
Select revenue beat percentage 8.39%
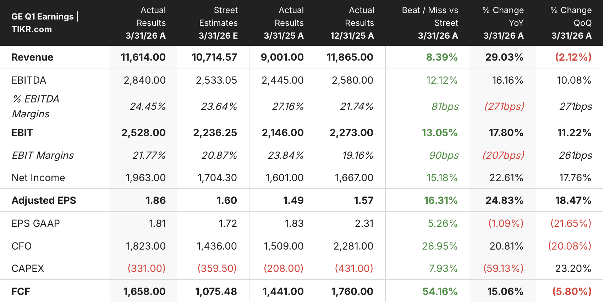pos(442,57)
